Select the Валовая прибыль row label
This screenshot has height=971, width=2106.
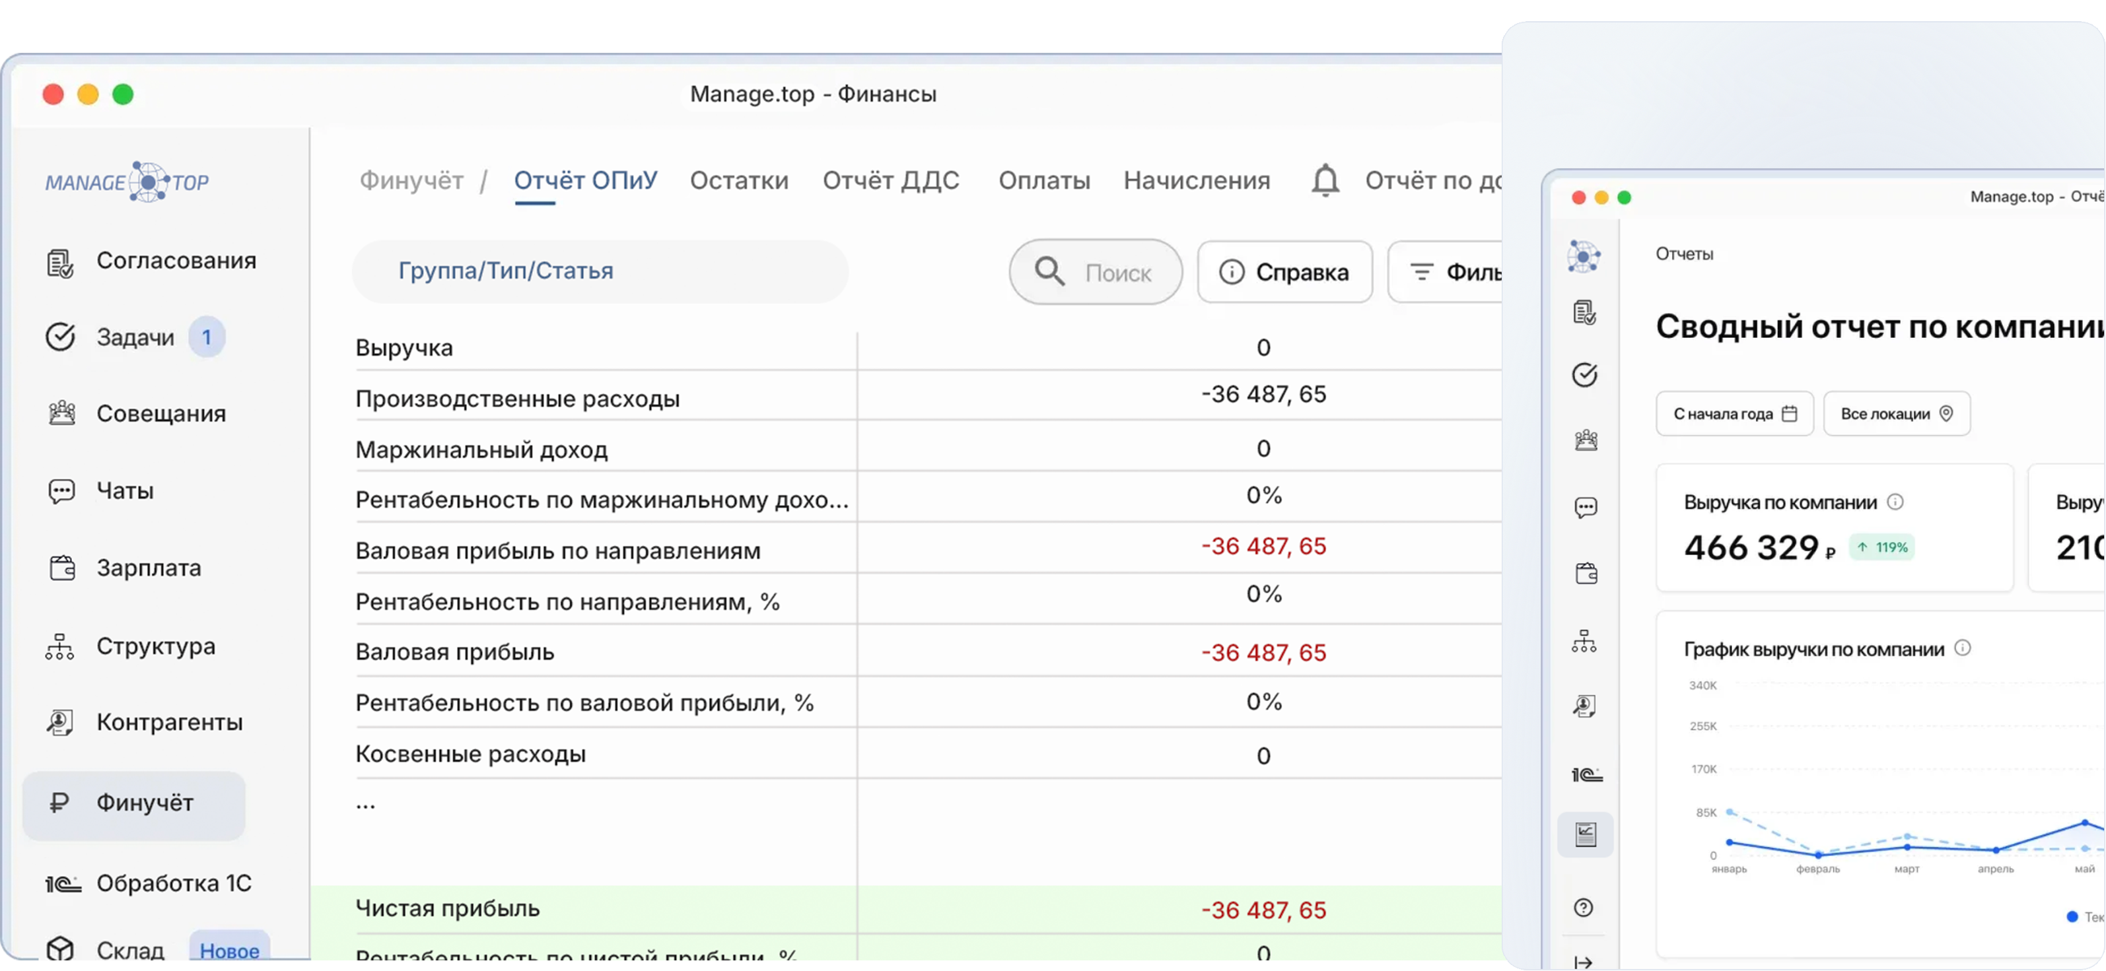(454, 652)
